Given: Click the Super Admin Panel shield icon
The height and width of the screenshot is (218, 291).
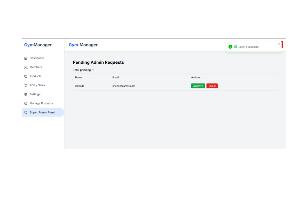Looking at the screenshot, I should pos(26,112).
